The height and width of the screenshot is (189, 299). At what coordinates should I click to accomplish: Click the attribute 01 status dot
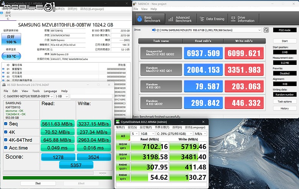3,69
